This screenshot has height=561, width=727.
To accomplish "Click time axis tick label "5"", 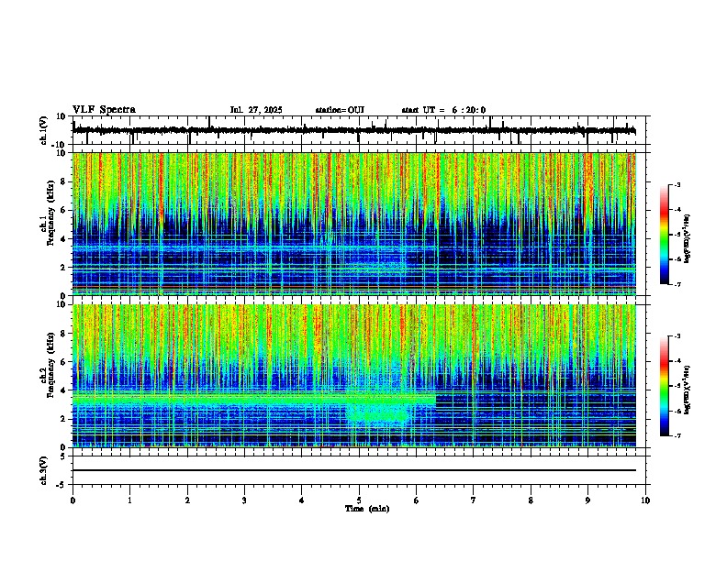I will coord(359,500).
